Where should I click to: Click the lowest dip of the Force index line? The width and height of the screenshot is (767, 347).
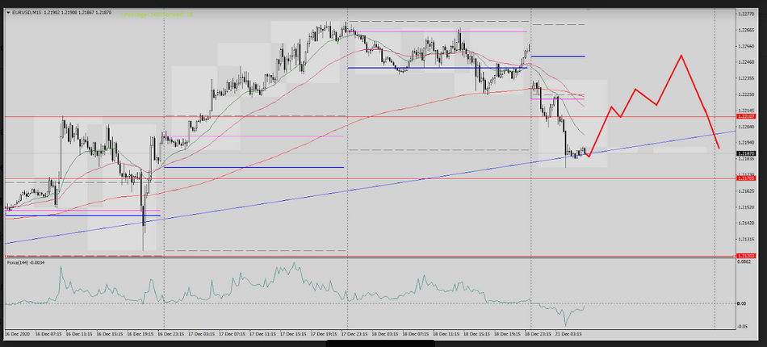pos(567,324)
